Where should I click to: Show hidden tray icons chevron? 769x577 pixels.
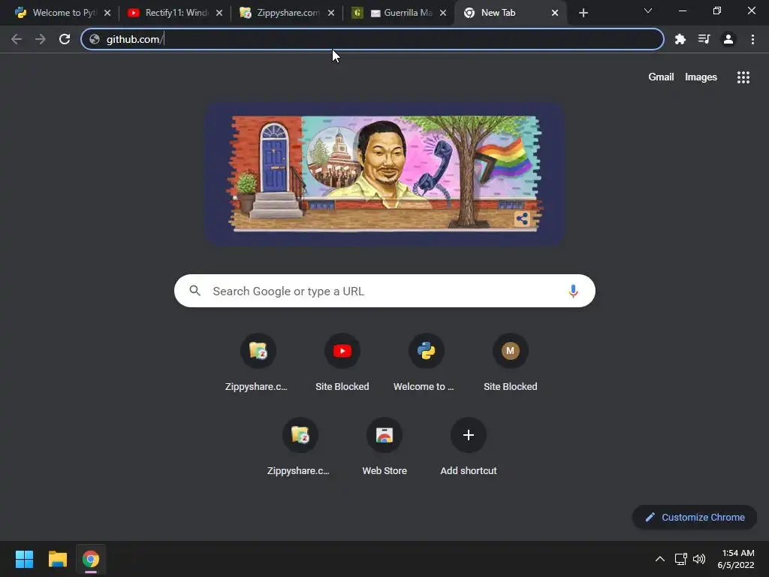click(x=660, y=559)
